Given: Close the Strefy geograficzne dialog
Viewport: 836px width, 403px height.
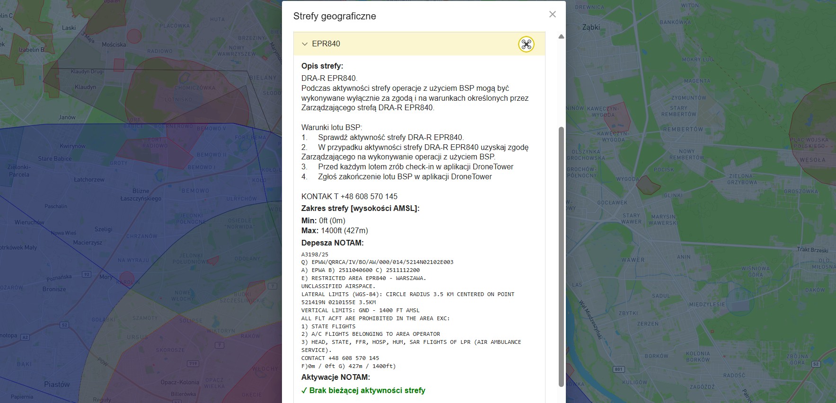Looking at the screenshot, I should coord(552,14).
